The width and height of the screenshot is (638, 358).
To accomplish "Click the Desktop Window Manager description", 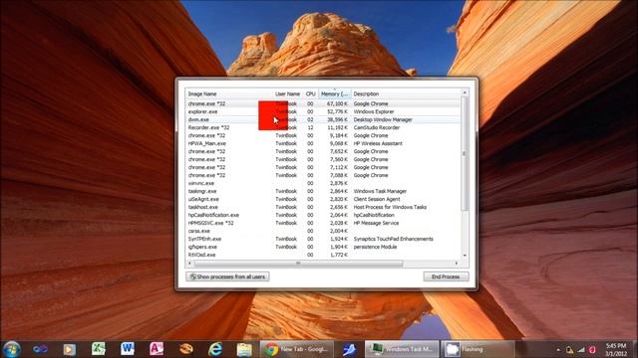I will tap(383, 119).
